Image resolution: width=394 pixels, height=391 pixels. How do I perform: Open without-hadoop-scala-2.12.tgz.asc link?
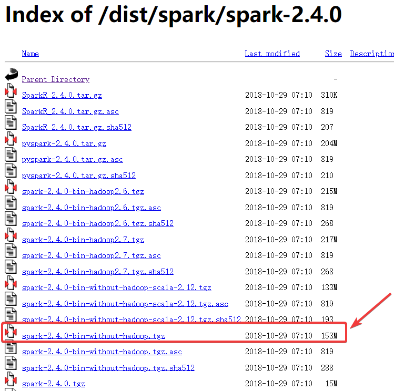click(x=125, y=304)
